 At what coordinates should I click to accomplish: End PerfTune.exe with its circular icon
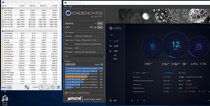[171, 84]
